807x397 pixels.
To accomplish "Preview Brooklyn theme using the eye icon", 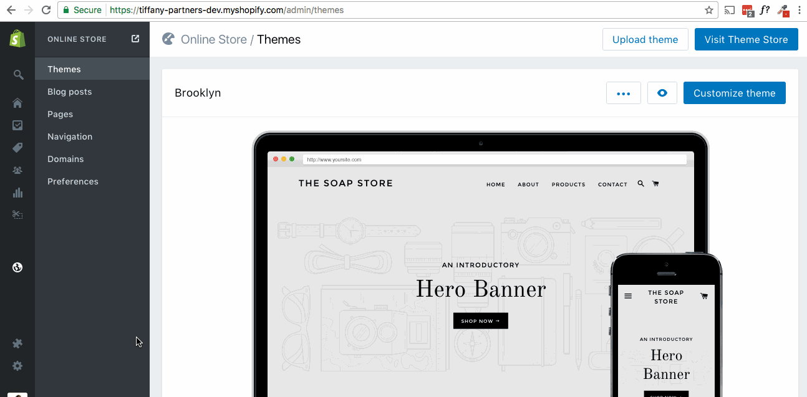I will 662,92.
